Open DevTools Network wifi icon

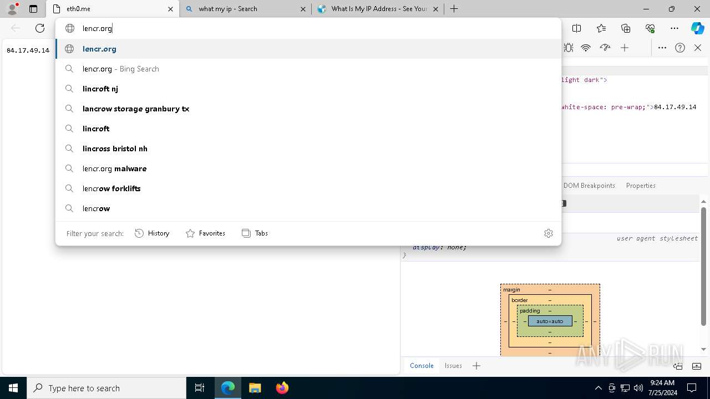coord(586,48)
